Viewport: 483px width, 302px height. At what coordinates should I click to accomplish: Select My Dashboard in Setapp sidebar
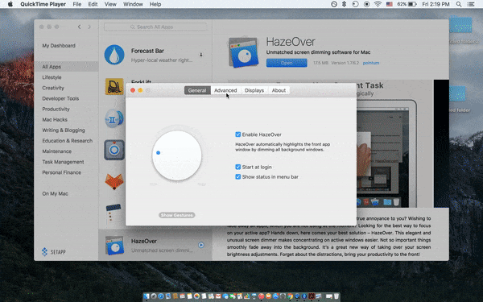click(59, 46)
